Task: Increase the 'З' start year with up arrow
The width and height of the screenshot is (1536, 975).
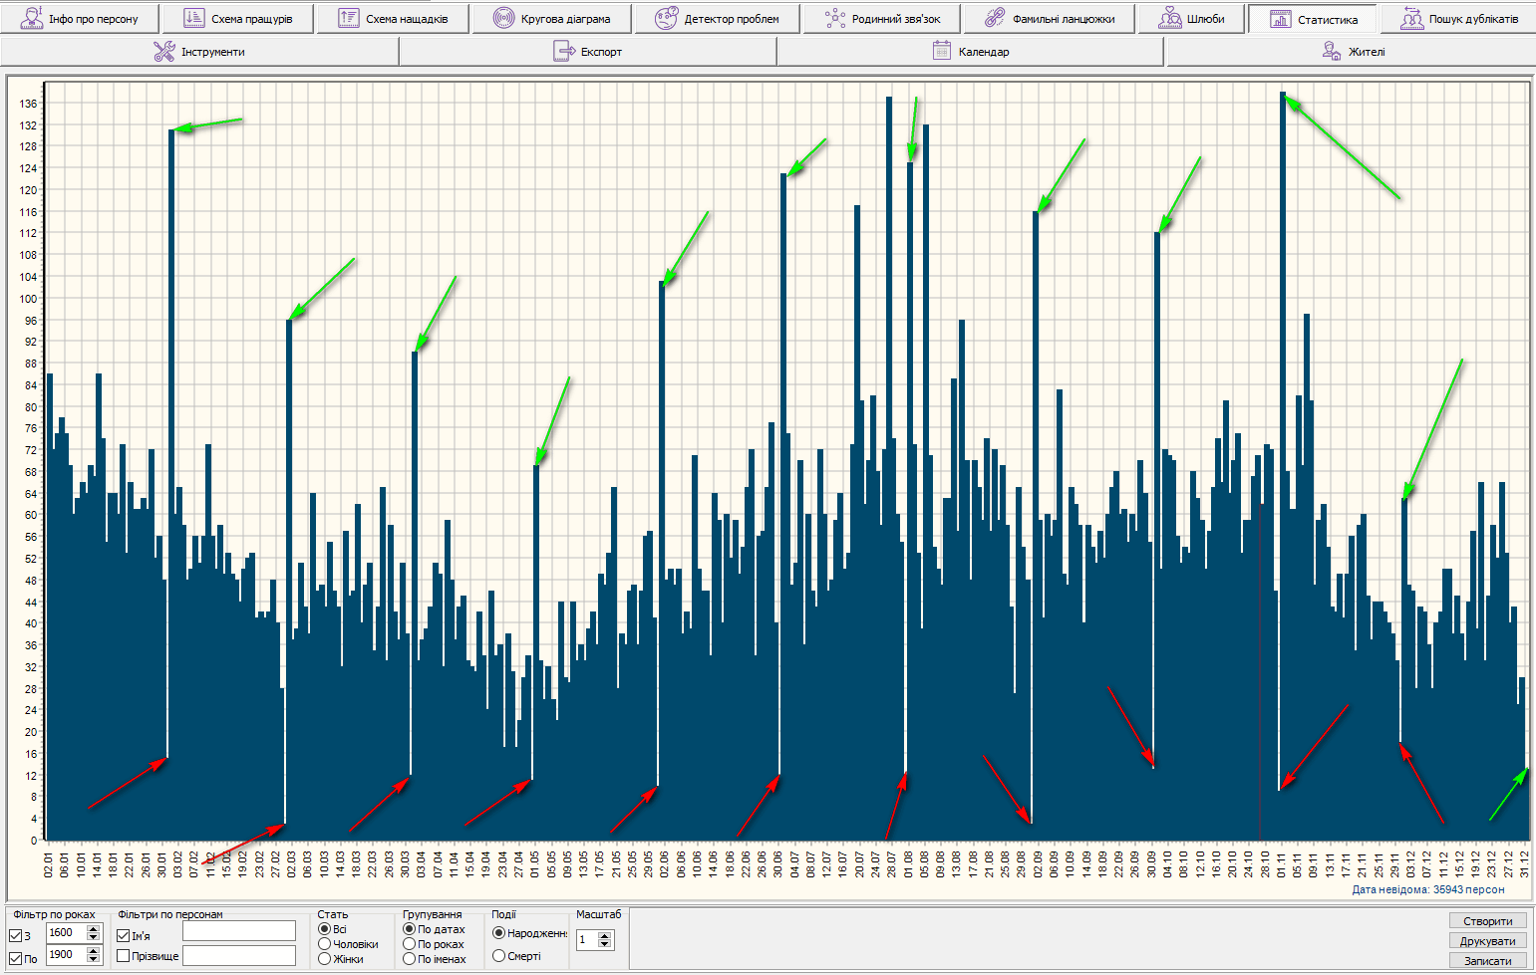Action: pyautogui.click(x=94, y=928)
